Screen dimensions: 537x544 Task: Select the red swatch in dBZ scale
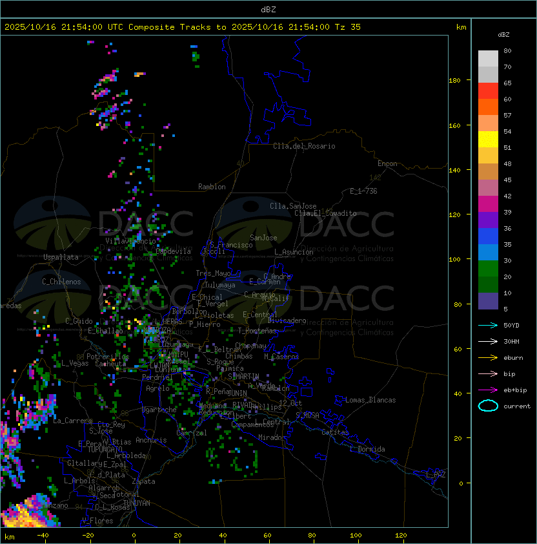pos(488,90)
